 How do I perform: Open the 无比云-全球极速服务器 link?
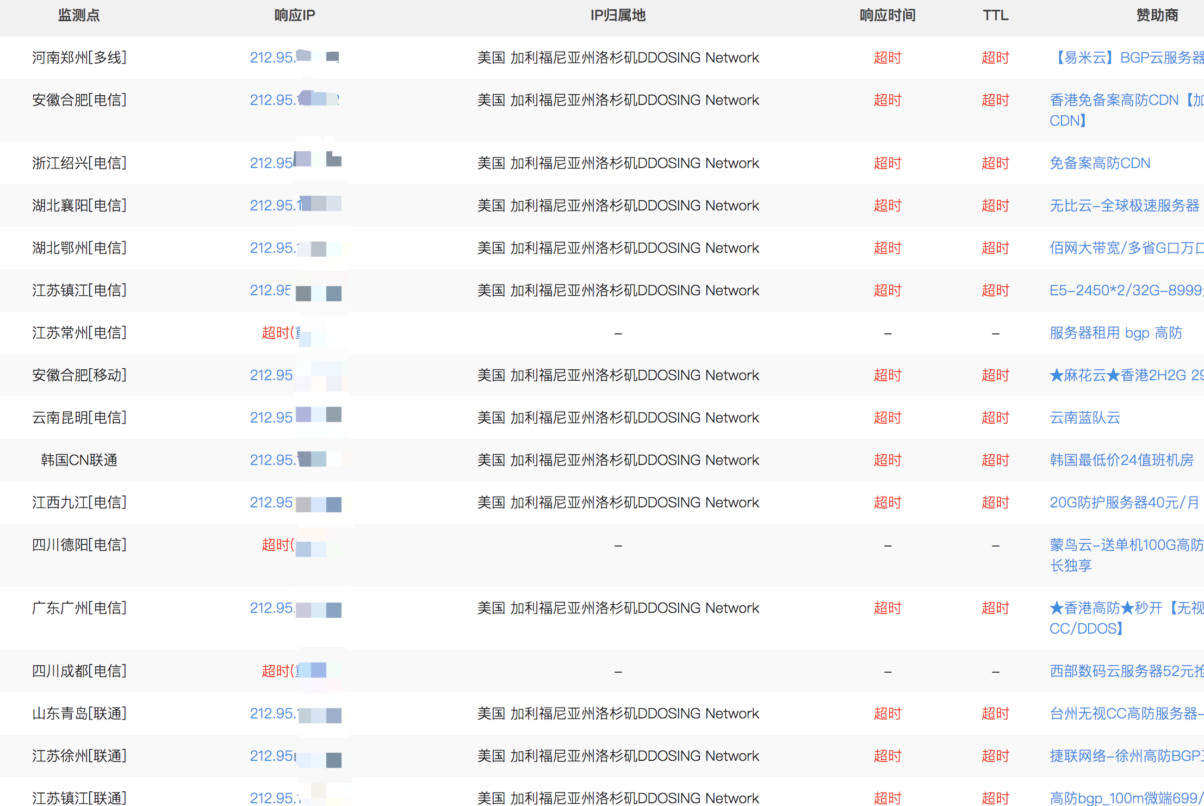tap(1124, 206)
